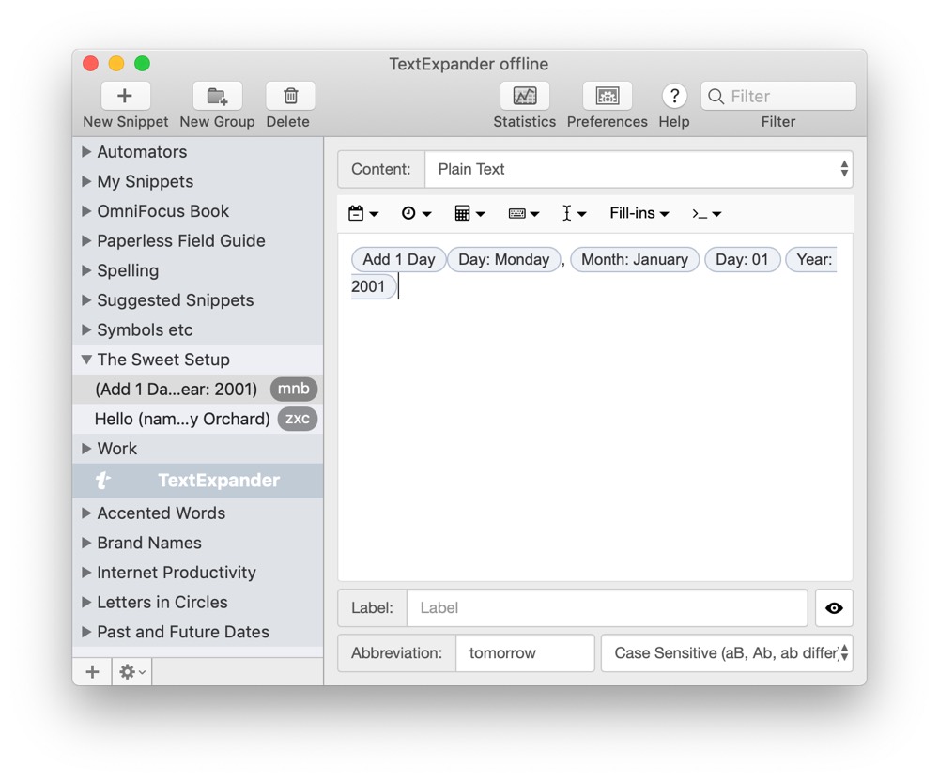Expand Past and Future Dates group

click(86, 632)
